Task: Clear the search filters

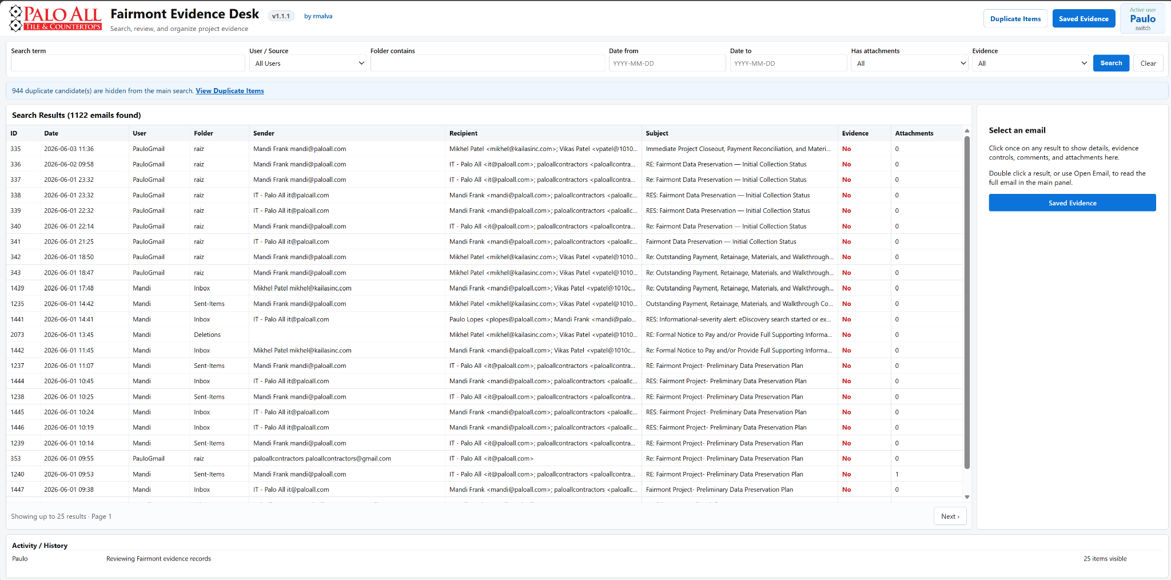Action: [x=1148, y=63]
